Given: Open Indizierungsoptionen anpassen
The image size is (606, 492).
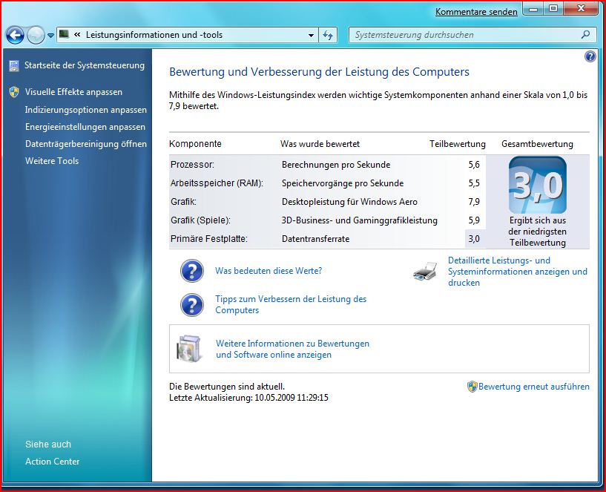Looking at the screenshot, I should [x=86, y=110].
